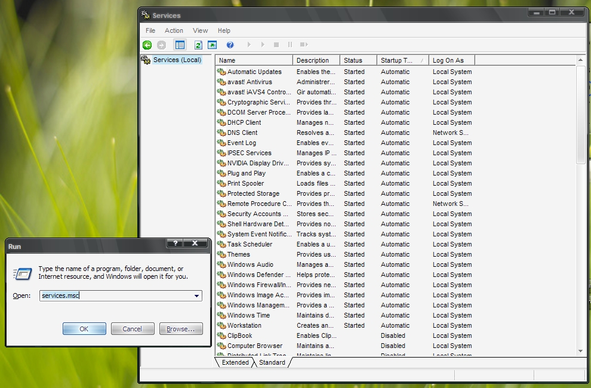The height and width of the screenshot is (388, 591).
Task: Select Services (Local) in the console tree
Action: [x=177, y=60]
